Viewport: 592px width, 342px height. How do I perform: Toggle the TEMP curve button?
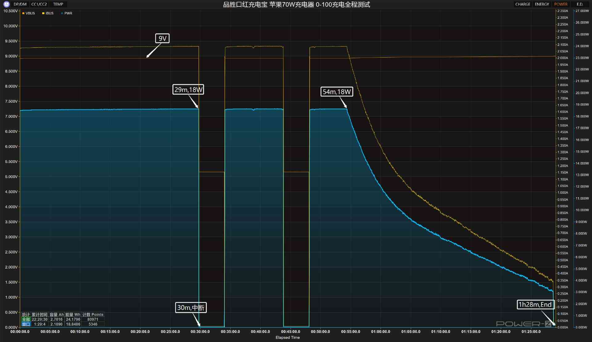click(58, 4)
